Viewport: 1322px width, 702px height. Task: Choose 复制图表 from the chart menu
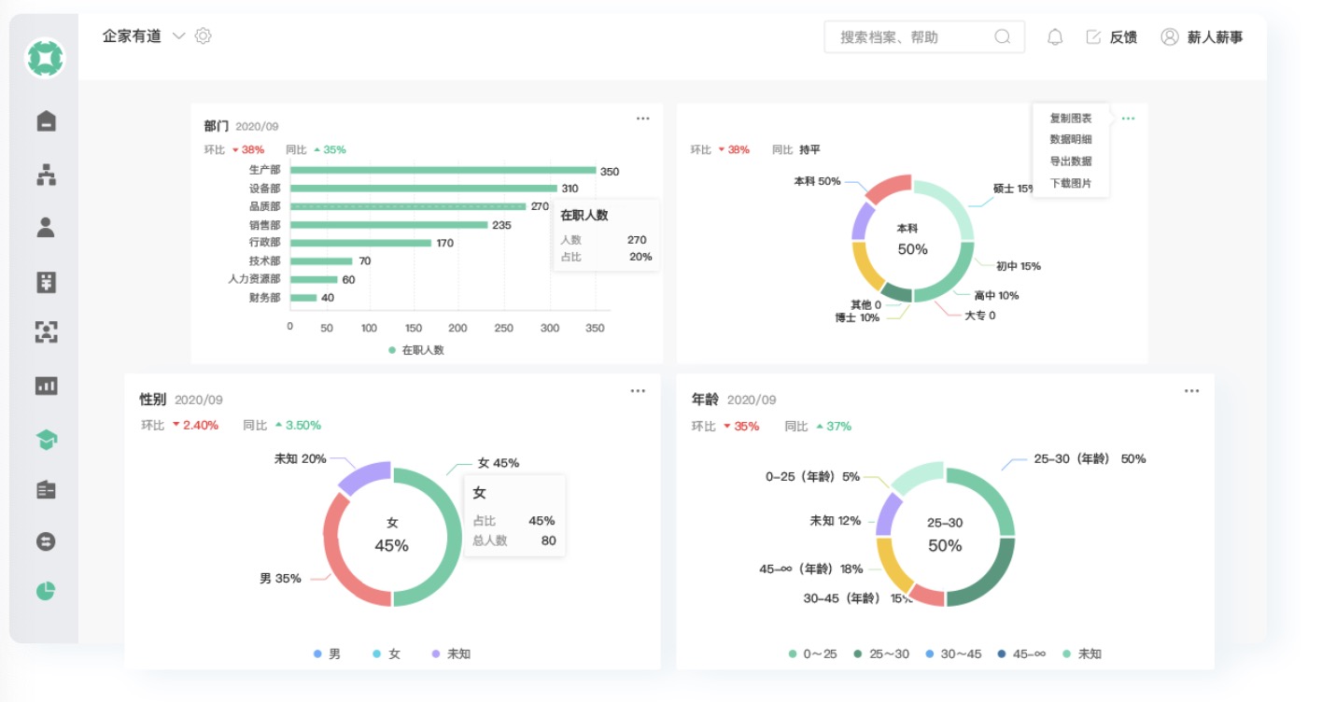[1071, 119]
